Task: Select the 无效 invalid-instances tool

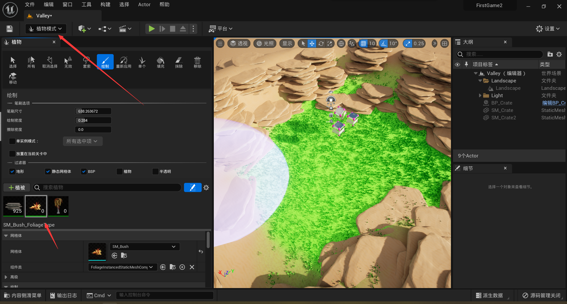Action: [68, 62]
